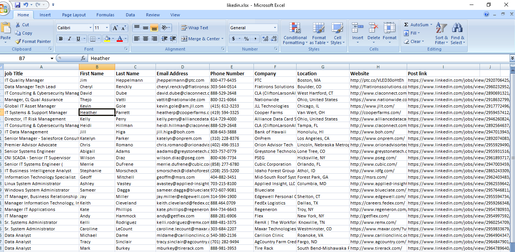The width and height of the screenshot is (515, 252).
Task: Undo the last action
Action: pyautogui.click(x=26, y=5)
